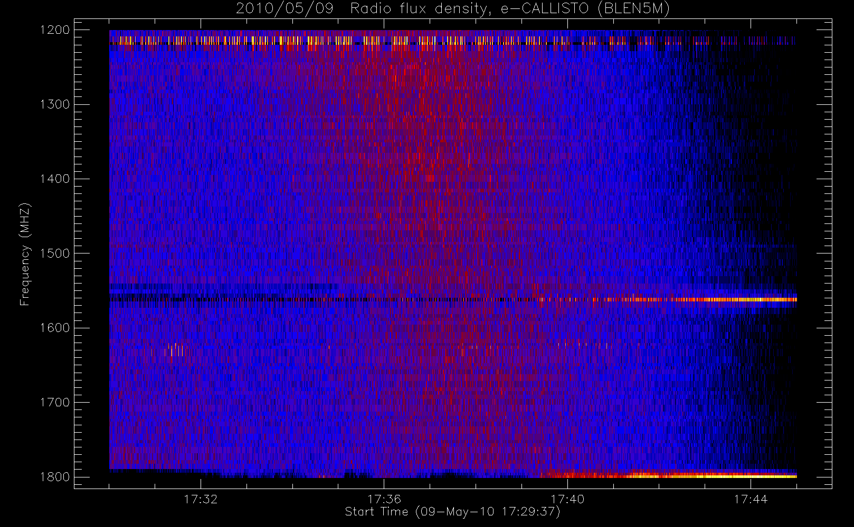Click the 17:32 time tick label
This screenshot has width=854, height=527.
(x=201, y=499)
